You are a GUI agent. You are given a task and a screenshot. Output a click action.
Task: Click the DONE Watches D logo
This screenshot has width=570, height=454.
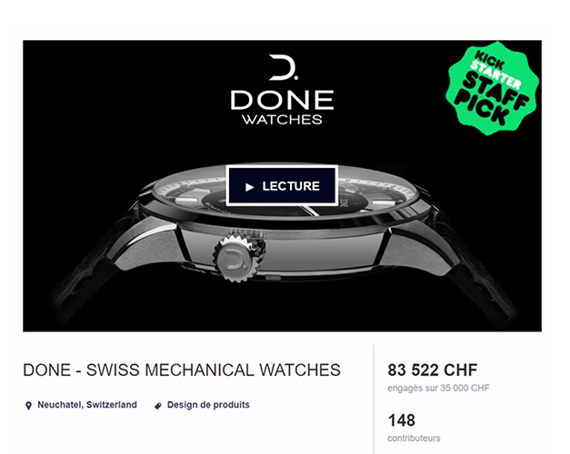[x=284, y=67]
